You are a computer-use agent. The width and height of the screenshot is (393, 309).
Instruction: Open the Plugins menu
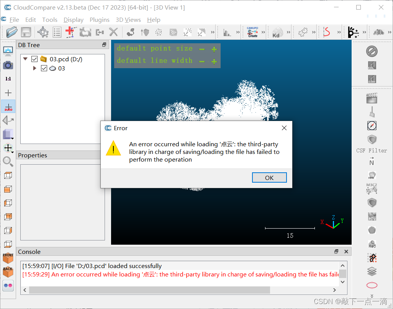pyautogui.click(x=100, y=20)
